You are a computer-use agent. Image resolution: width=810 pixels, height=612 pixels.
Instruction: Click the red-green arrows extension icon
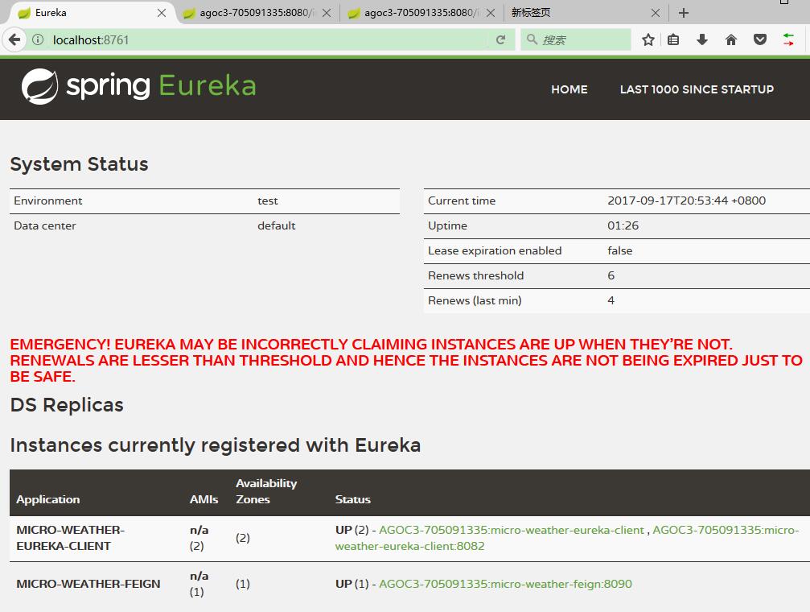pos(788,39)
